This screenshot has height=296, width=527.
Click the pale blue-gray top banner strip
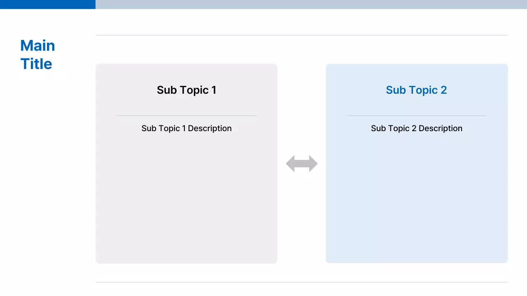click(311, 4)
